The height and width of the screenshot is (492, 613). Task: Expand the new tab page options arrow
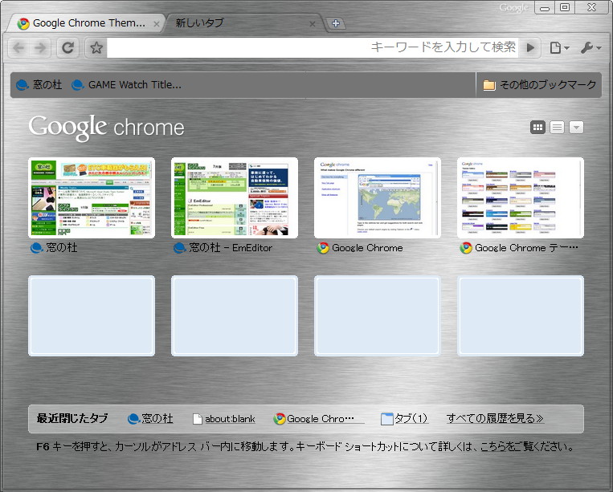tap(576, 127)
